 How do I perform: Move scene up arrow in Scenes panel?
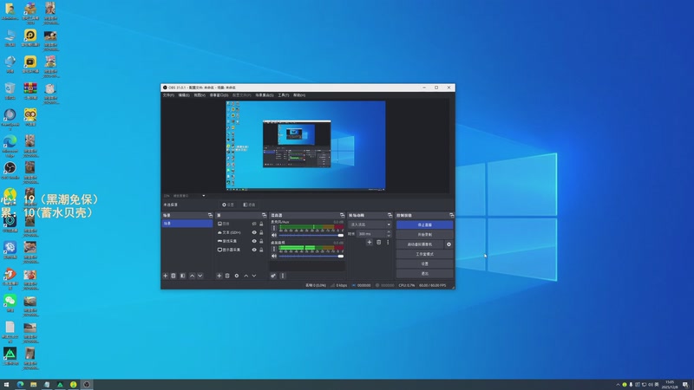tap(192, 276)
